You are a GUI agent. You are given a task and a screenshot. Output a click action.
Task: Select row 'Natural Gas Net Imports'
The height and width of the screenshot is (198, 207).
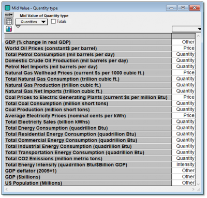88,91
